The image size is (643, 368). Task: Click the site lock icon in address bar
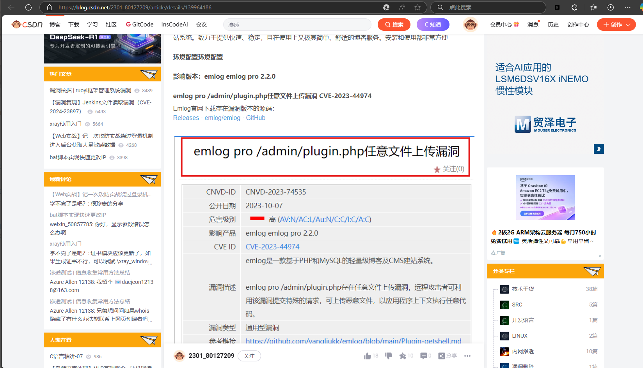pyautogui.click(x=50, y=7)
